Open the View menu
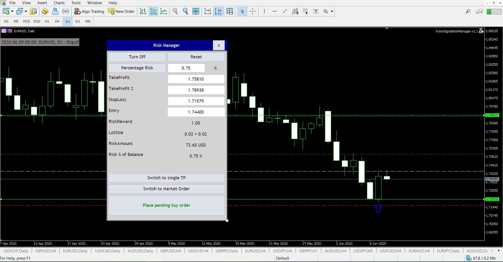Image resolution: width=503 pixels, height=262 pixels. pyautogui.click(x=26, y=3)
